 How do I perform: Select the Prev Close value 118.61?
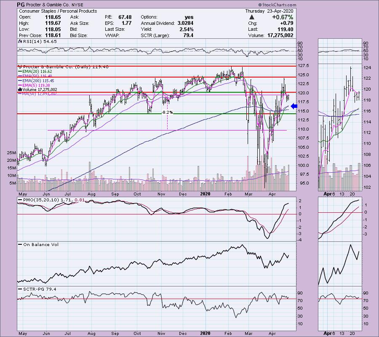(53, 35)
